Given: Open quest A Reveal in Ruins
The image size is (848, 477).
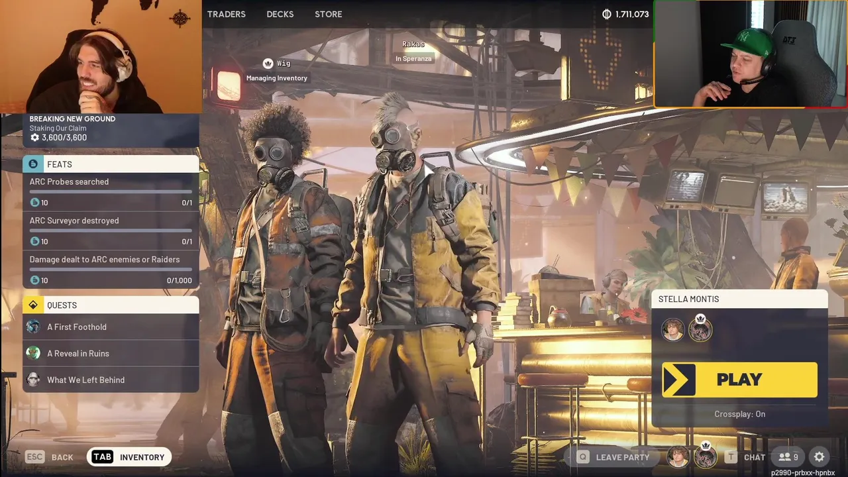Looking at the screenshot, I should pos(111,354).
